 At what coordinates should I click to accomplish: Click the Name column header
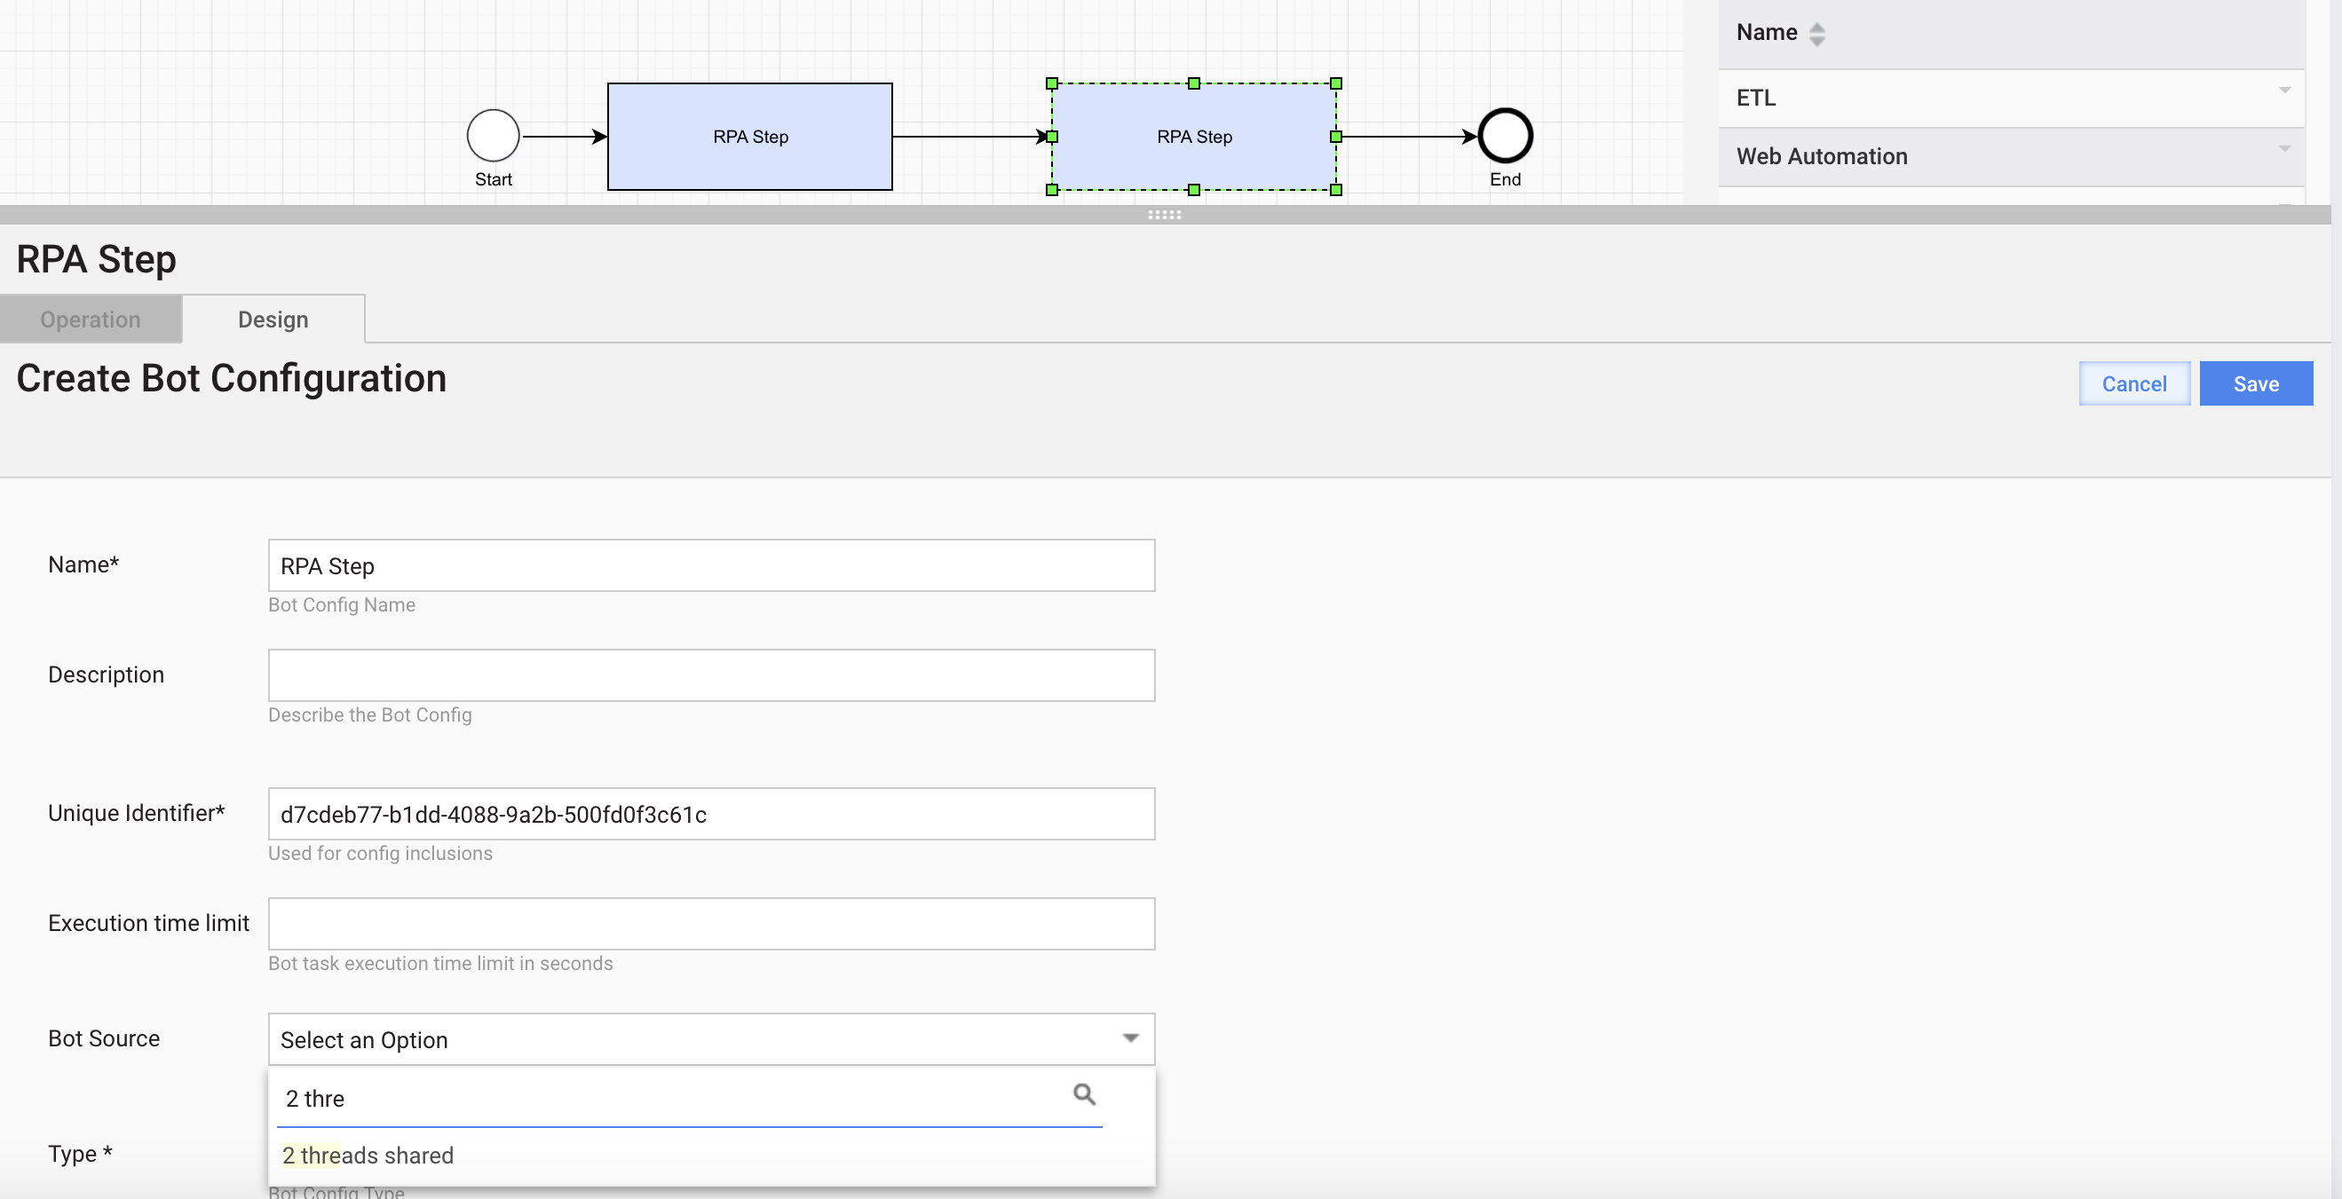tap(1767, 32)
